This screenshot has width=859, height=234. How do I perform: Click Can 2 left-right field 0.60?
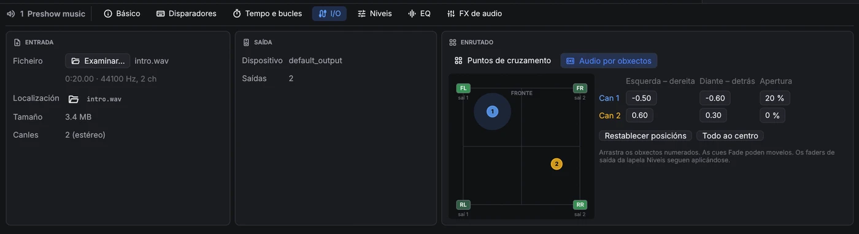(x=639, y=115)
